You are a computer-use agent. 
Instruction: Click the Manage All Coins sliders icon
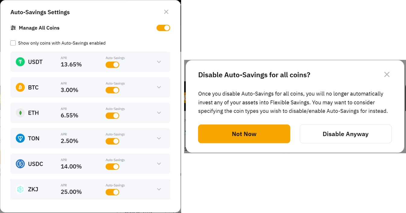(x=13, y=28)
